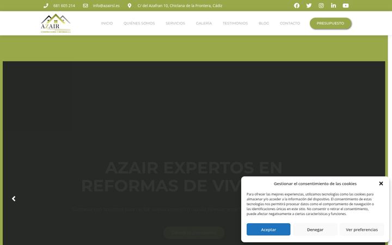Click the Presupuesto button

[330, 23]
